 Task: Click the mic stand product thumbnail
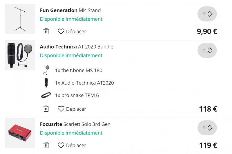tap(20, 19)
